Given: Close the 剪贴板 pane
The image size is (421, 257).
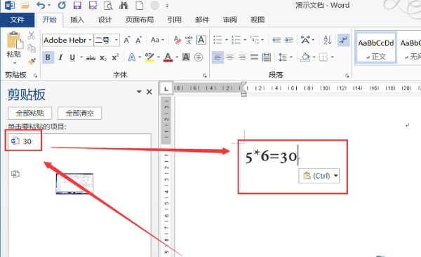Looking at the screenshot, I should (149, 92).
